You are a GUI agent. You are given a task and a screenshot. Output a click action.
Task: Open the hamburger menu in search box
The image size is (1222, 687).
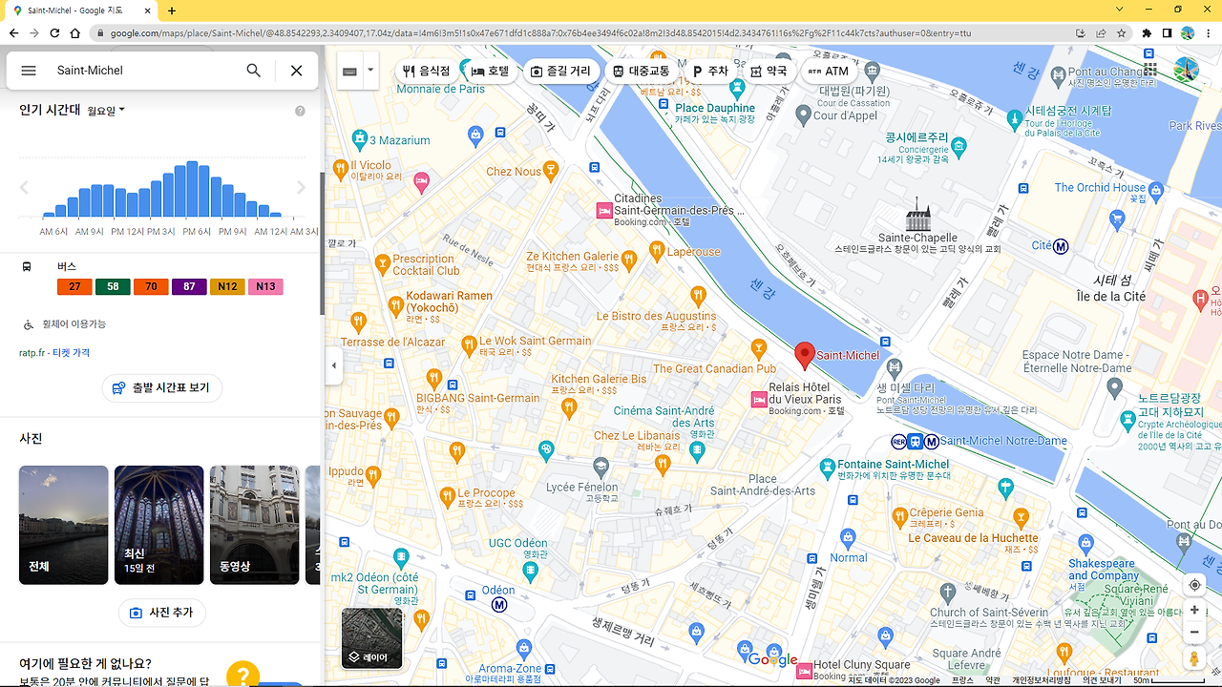(x=29, y=71)
